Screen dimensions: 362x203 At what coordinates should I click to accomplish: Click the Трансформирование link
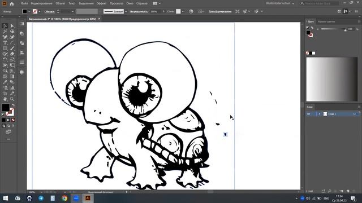point(220,11)
